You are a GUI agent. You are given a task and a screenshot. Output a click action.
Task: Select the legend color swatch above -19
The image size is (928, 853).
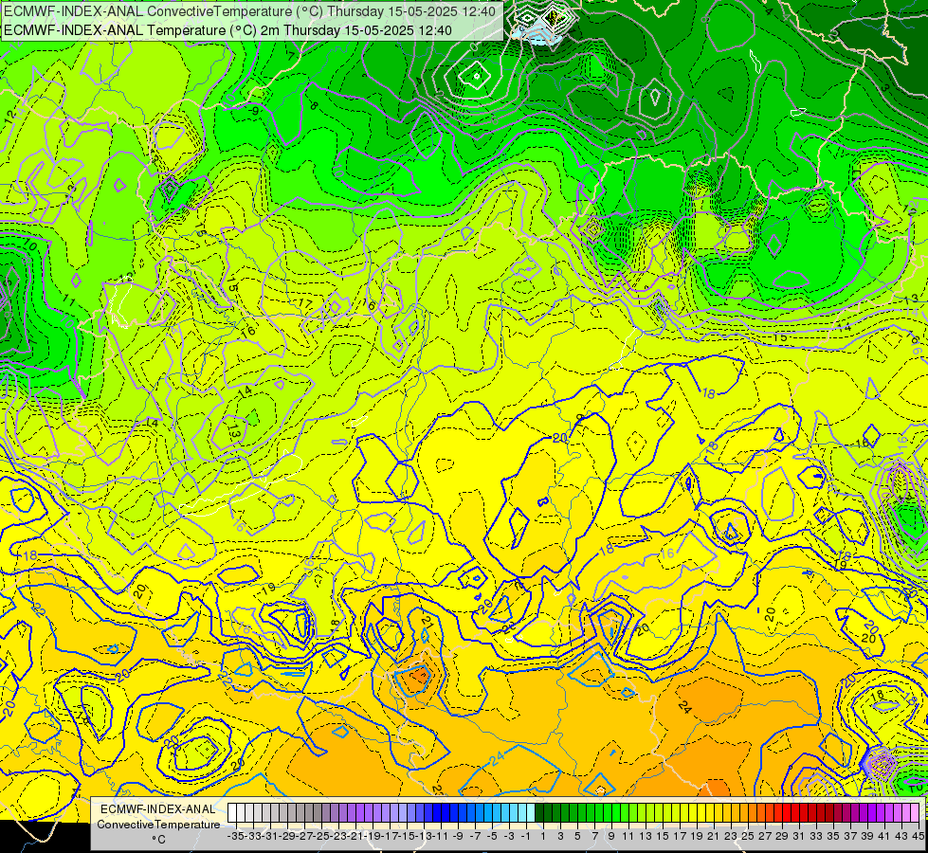[369, 812]
